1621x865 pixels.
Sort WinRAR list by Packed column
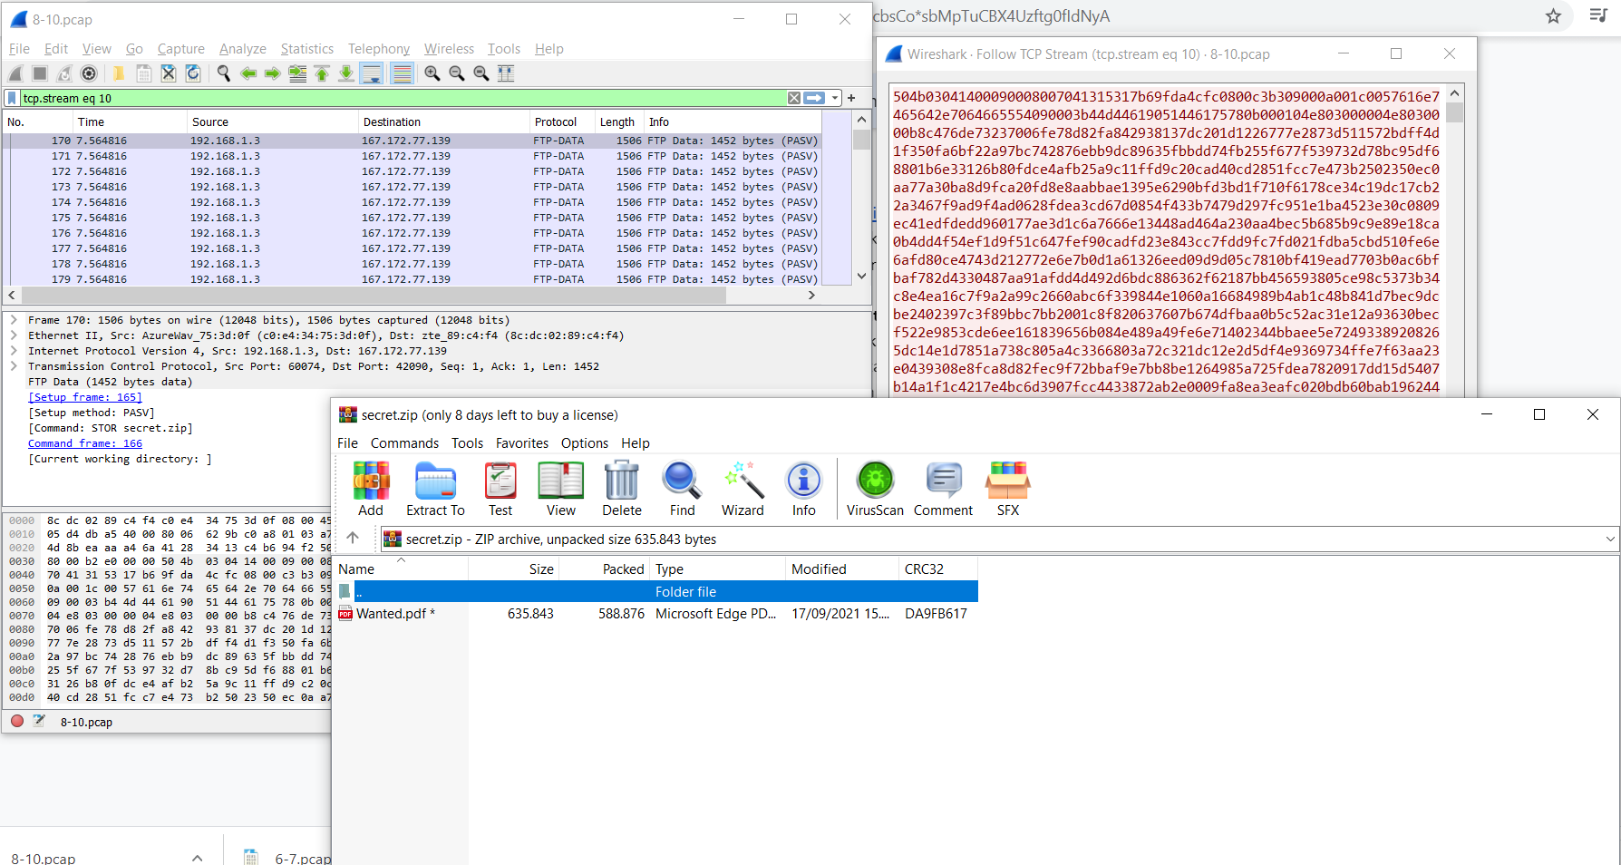604,569
